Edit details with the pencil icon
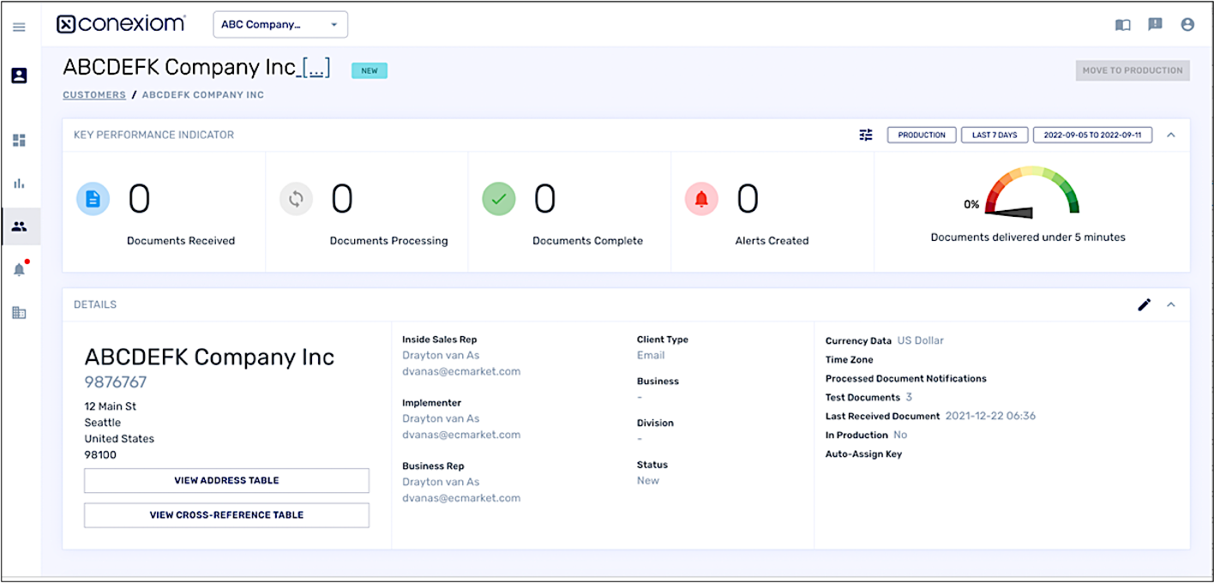1214x583 pixels. [x=1144, y=304]
